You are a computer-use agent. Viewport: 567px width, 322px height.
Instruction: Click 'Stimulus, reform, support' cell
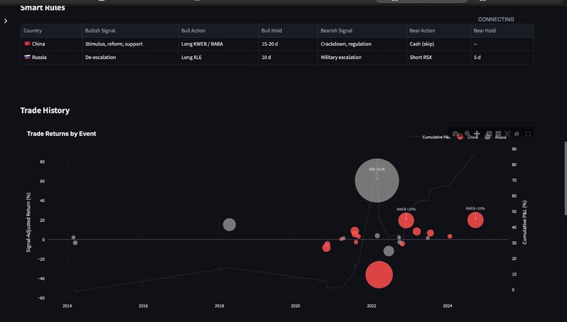(130, 44)
